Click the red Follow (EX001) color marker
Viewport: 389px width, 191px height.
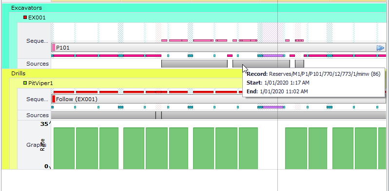tap(54, 99)
